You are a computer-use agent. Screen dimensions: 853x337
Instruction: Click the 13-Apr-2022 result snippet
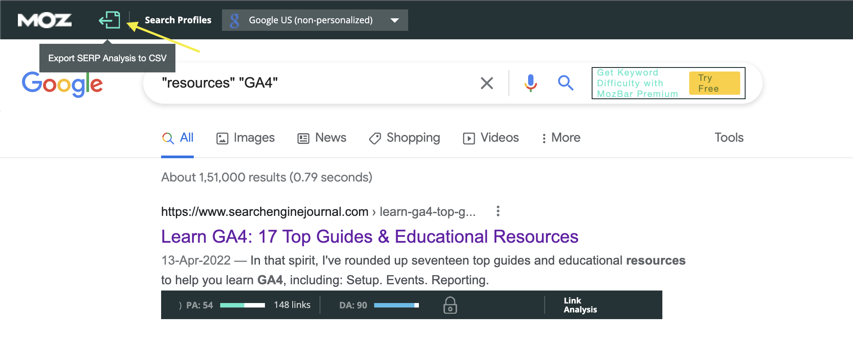(x=423, y=270)
